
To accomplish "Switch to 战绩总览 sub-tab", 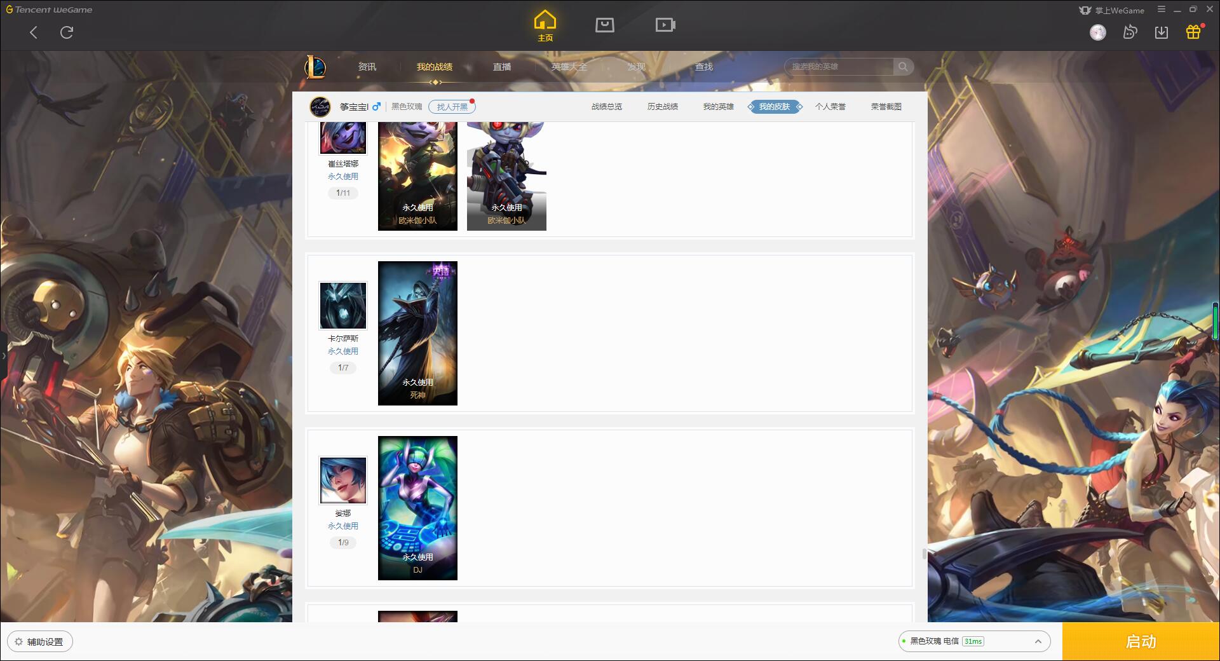I will (x=607, y=107).
